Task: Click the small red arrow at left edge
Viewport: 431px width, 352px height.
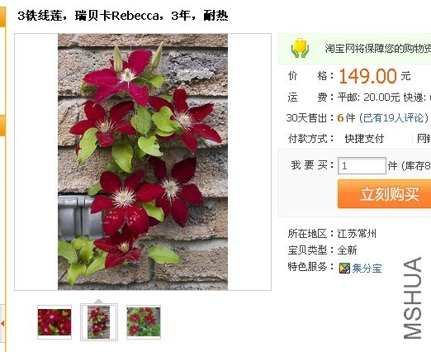Action: pyautogui.click(x=2, y=323)
